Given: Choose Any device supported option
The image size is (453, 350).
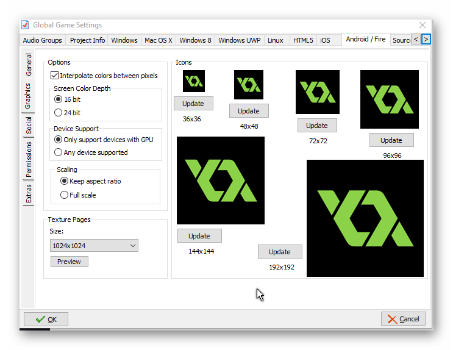Looking at the screenshot, I should 59,152.
